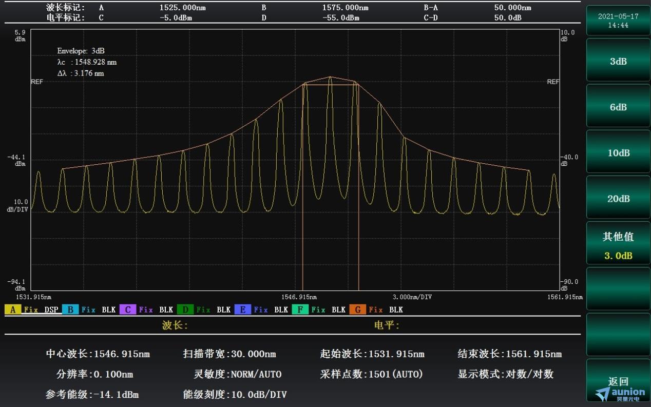Click the -94.1 dBm bottom axis label
Image resolution: width=651 pixels, height=407 pixels.
16,285
